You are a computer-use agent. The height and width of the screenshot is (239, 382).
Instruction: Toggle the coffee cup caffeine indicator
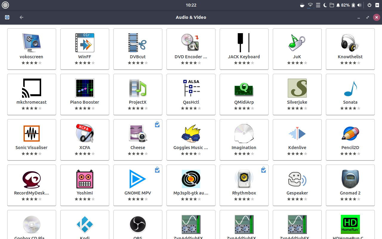[302, 5]
